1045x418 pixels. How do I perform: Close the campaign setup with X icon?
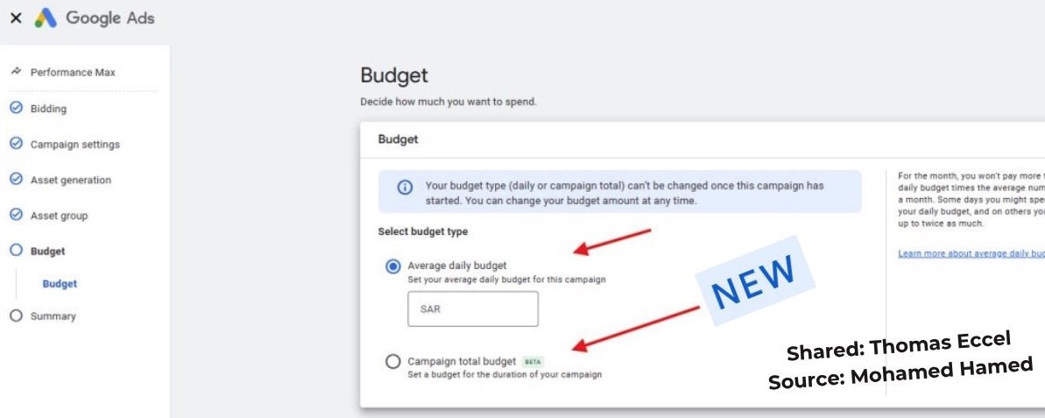click(x=16, y=18)
